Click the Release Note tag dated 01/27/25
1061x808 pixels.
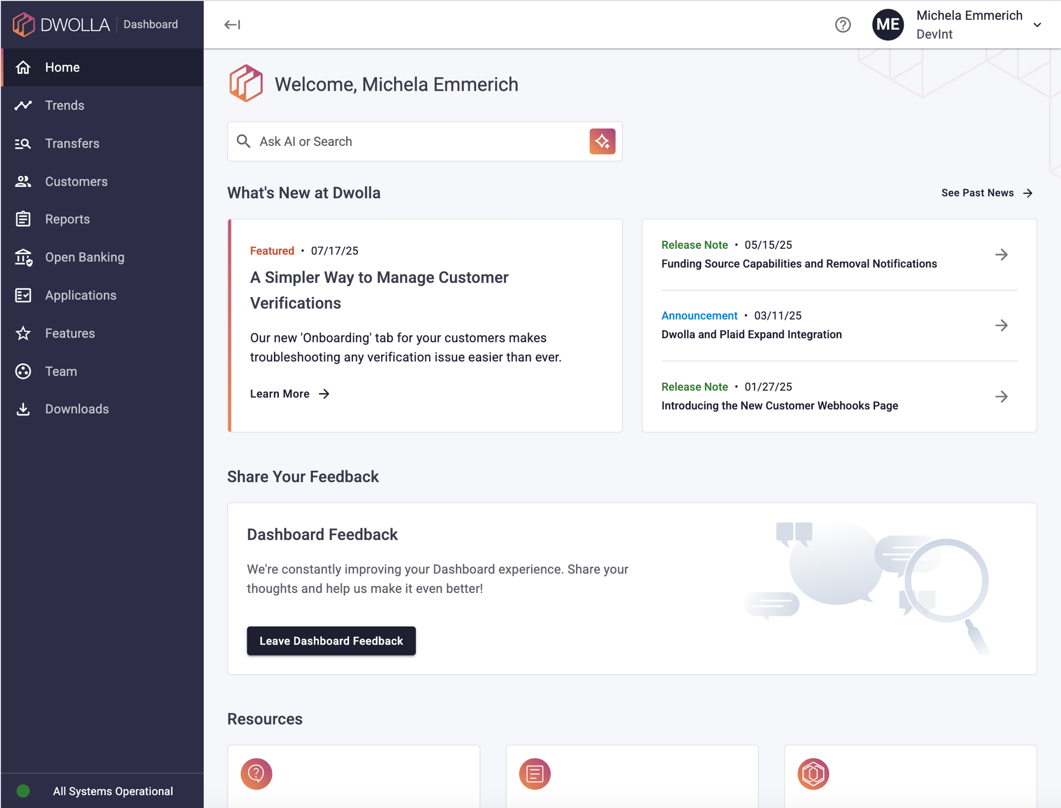point(694,387)
